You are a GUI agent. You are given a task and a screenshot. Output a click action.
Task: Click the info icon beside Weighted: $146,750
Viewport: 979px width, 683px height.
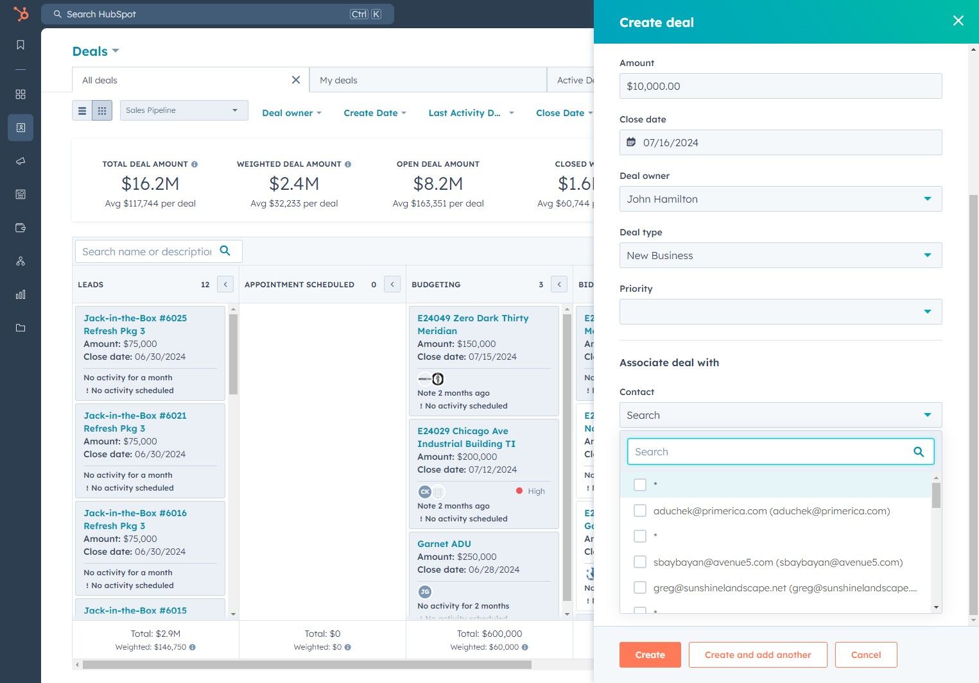point(193,647)
